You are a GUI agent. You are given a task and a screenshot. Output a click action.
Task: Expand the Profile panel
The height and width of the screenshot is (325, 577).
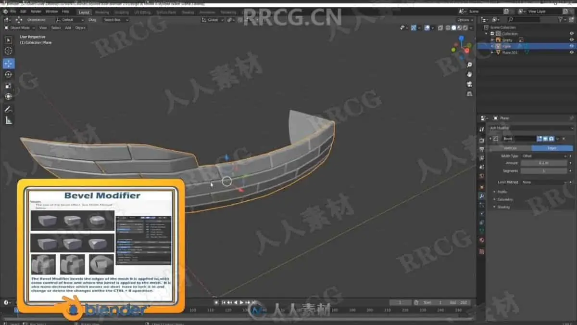point(502,192)
